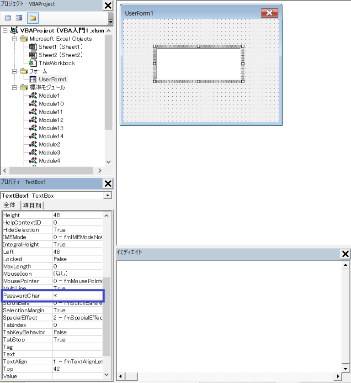Select the Height property row
The height and width of the screenshot is (383, 351).
(53, 215)
